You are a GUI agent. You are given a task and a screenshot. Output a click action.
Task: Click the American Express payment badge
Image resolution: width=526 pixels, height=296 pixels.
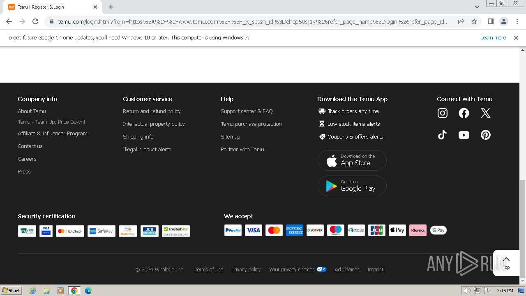click(295, 230)
